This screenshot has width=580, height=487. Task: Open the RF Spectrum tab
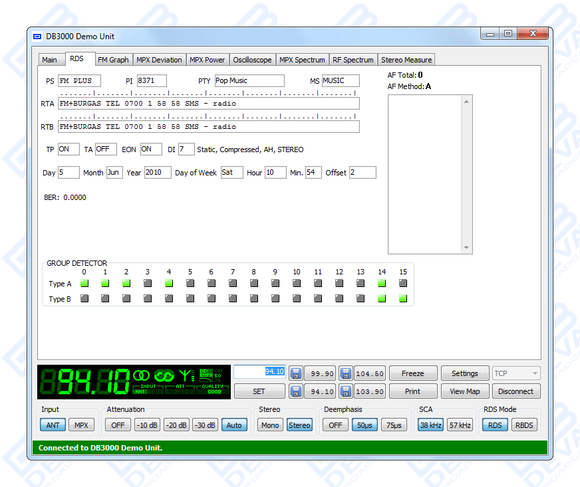(353, 60)
